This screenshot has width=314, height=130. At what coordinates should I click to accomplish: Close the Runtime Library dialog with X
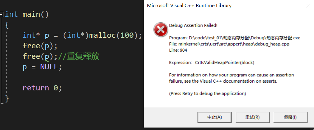pos(308,6)
